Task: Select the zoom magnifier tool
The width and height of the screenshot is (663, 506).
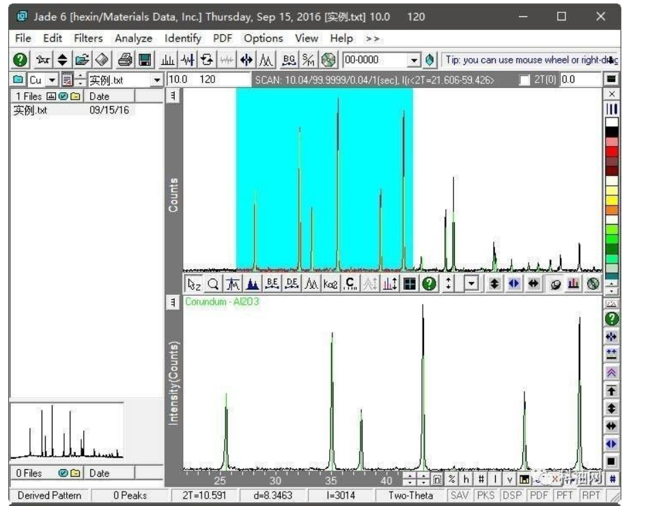Action: pos(213,284)
